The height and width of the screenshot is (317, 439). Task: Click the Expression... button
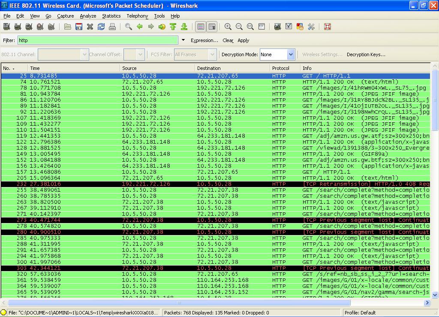pyautogui.click(x=204, y=40)
